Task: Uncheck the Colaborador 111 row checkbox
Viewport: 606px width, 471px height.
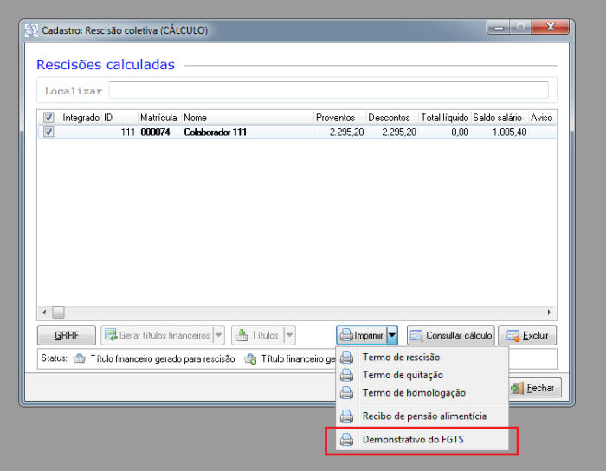Action: click(48, 132)
